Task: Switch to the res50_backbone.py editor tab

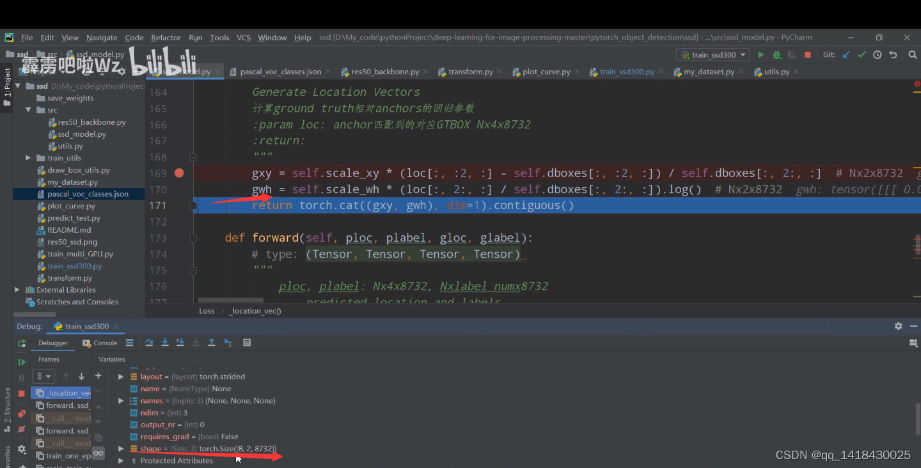Action: pos(385,72)
